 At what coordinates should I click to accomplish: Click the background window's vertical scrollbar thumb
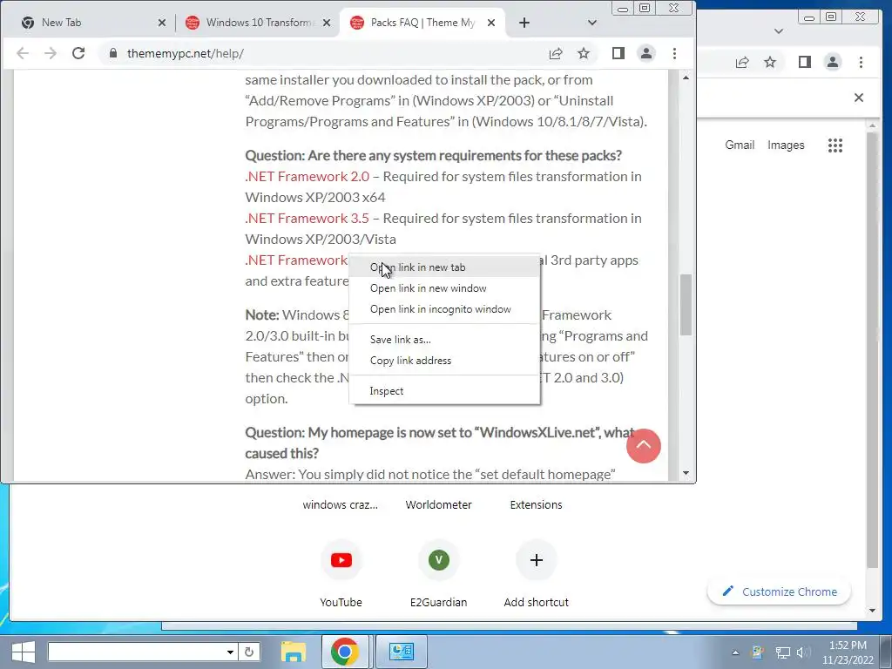[x=872, y=350]
